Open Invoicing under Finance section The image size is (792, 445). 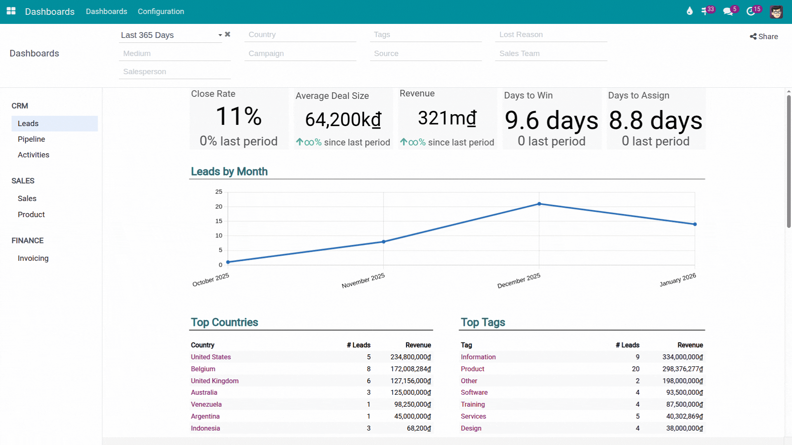coord(33,258)
